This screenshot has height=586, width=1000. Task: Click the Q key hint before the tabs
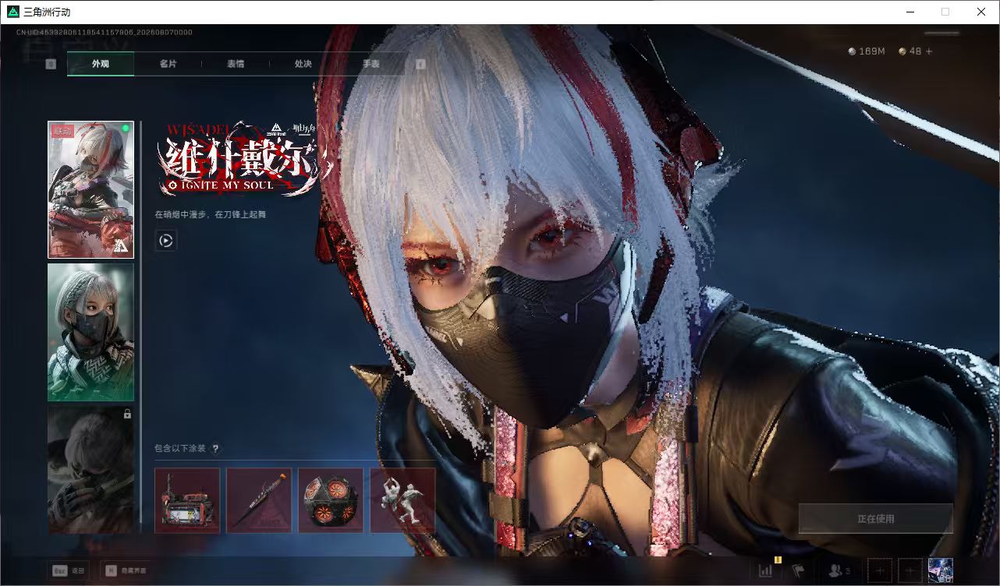51,64
